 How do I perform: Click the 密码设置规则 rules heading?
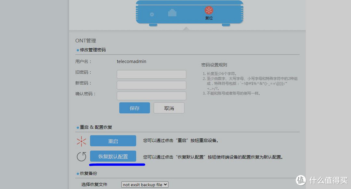(214, 65)
